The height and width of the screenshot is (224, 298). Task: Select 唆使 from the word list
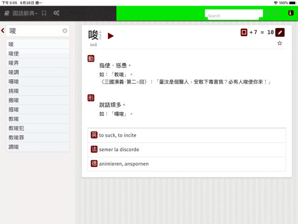38,54
